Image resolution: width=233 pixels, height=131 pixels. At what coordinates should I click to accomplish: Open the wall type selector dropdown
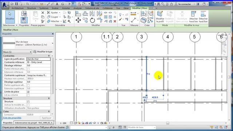click(52, 43)
